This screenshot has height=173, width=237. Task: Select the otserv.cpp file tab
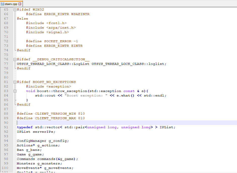click(x=11, y=4)
